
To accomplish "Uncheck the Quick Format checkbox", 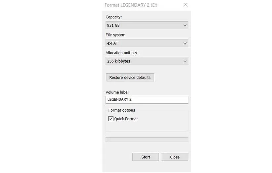I will click(x=111, y=119).
